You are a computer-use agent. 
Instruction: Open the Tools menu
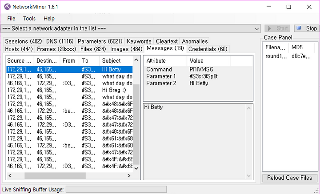coord(29,19)
